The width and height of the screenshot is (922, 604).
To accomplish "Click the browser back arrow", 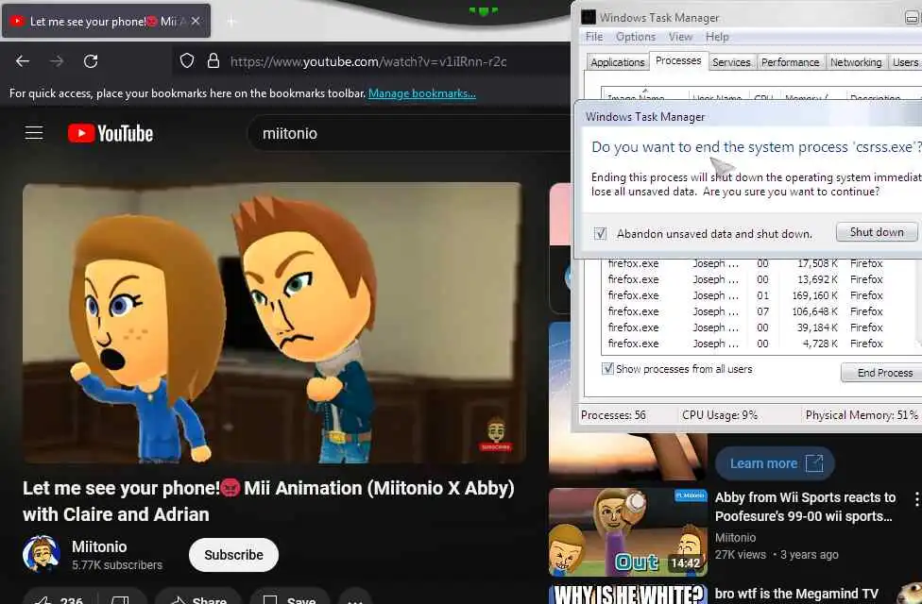I will [x=23, y=61].
